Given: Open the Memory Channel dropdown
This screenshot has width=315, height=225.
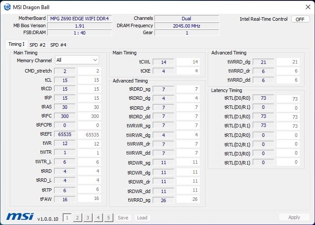Looking at the screenshot, I should pyautogui.click(x=77, y=60).
